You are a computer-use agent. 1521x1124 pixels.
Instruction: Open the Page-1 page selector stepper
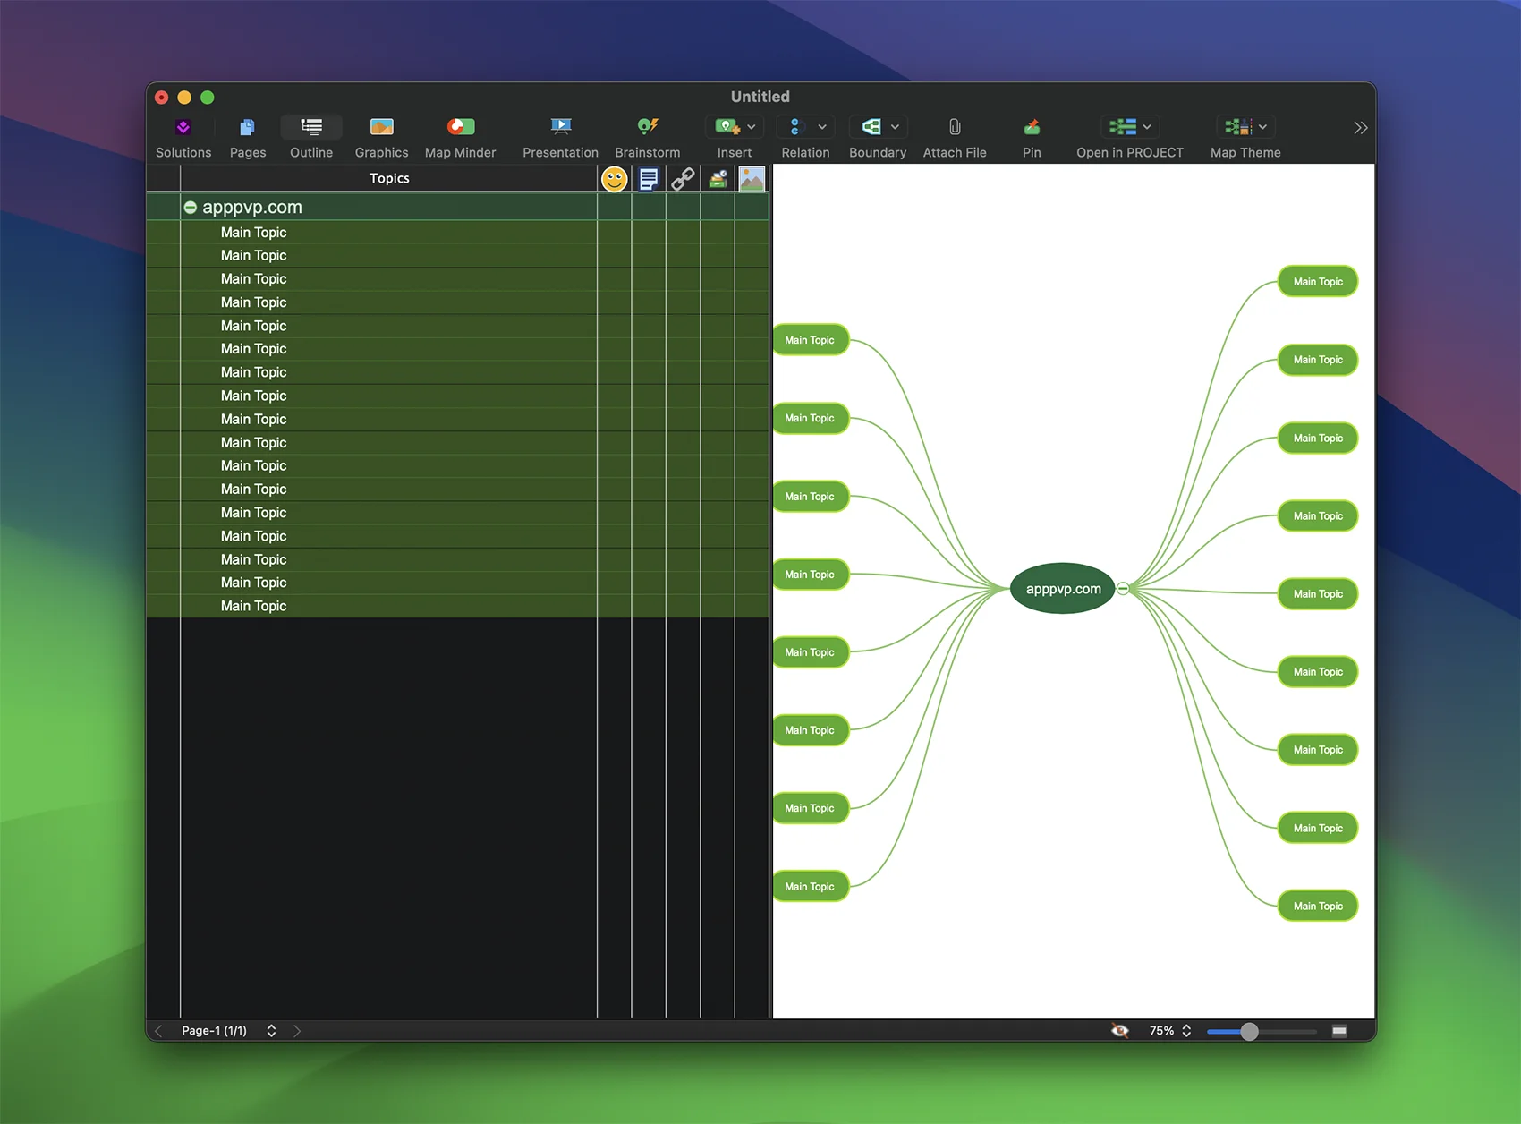click(271, 1031)
